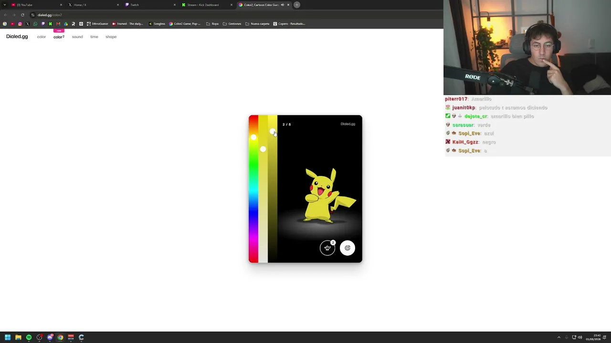Image resolution: width=611 pixels, height=343 pixels.
Task: Close the YouTube browser tab
Action: click(61, 5)
